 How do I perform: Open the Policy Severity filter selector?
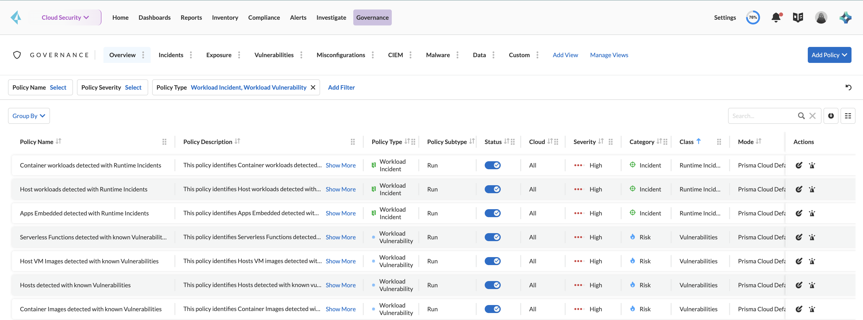tap(112, 87)
